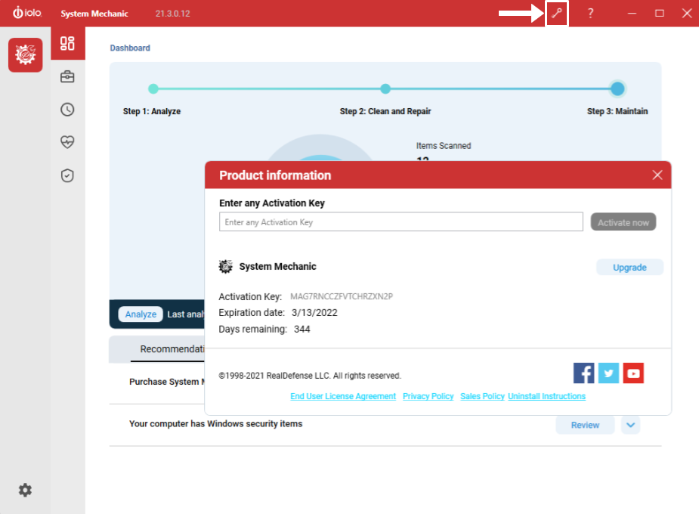This screenshot has height=514, width=699.
Task: Click the version number 21.3.0.12
Action: 172,14
